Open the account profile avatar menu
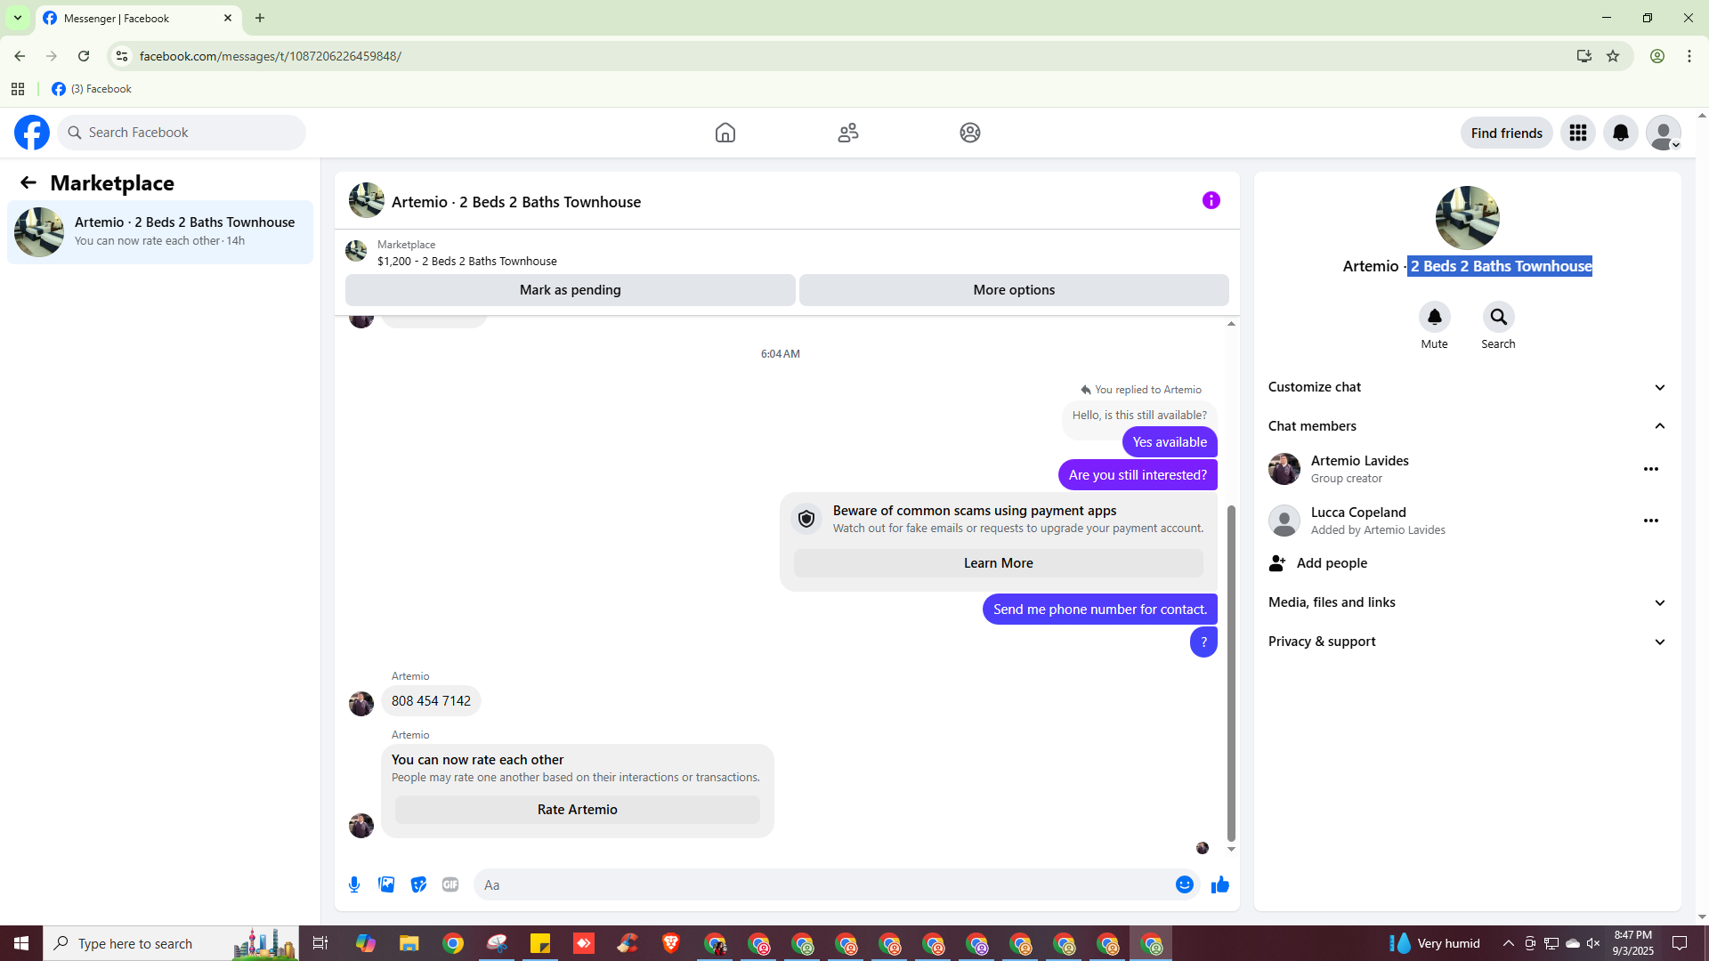 coord(1664,133)
